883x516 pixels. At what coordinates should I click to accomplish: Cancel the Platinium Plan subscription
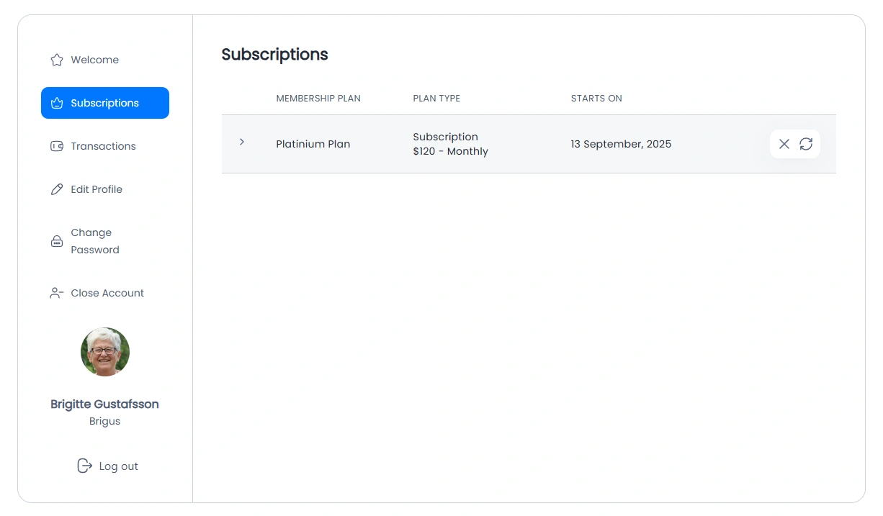tap(784, 144)
